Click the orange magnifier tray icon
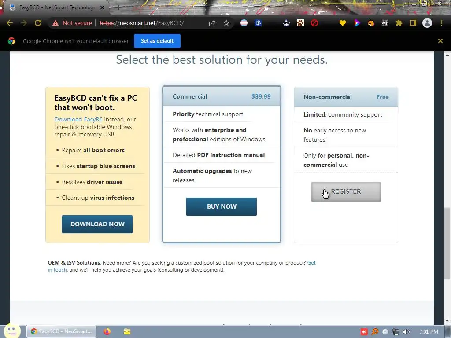451x338 pixels. [375, 332]
